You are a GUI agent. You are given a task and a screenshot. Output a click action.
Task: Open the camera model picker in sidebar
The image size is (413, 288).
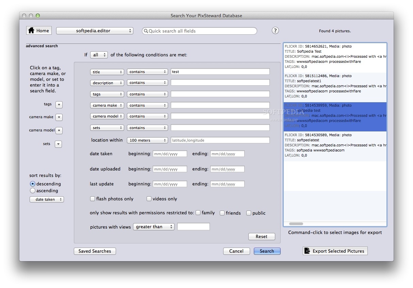pos(59,130)
